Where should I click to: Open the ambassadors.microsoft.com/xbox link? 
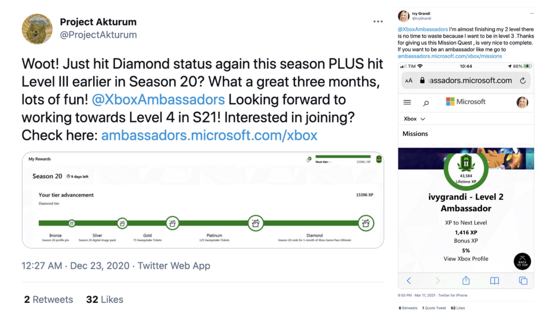[x=209, y=135]
